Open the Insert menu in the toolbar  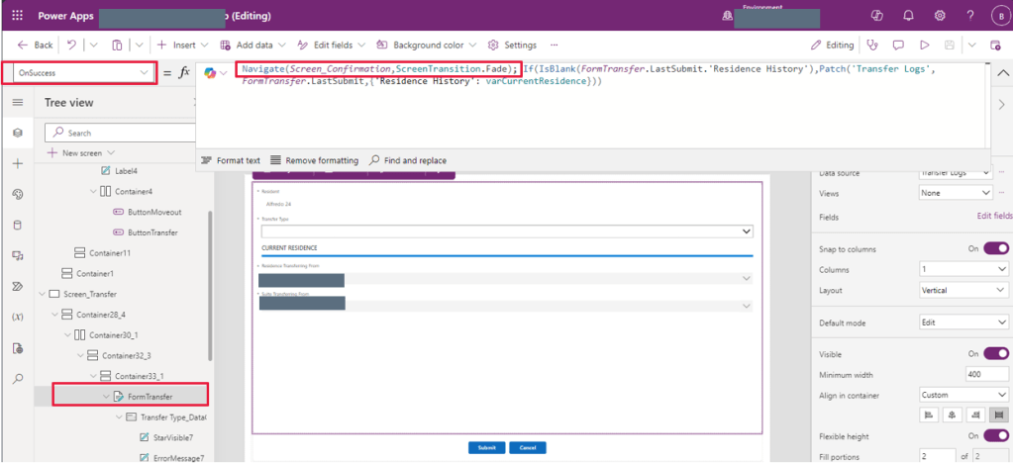click(177, 45)
